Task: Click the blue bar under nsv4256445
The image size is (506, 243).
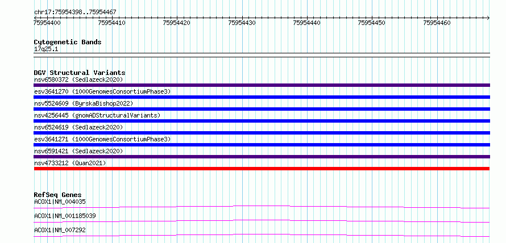Action: 262,121
